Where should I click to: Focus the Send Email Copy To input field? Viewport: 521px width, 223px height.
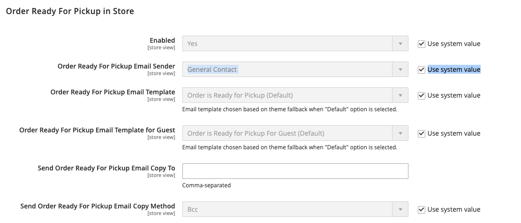[295, 171]
